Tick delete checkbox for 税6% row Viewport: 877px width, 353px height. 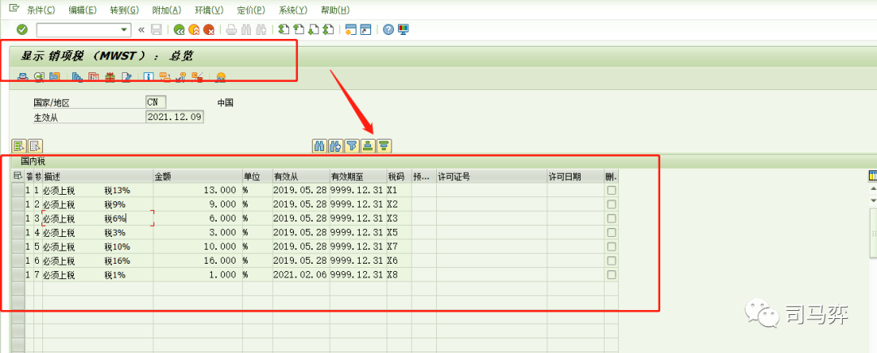click(612, 218)
